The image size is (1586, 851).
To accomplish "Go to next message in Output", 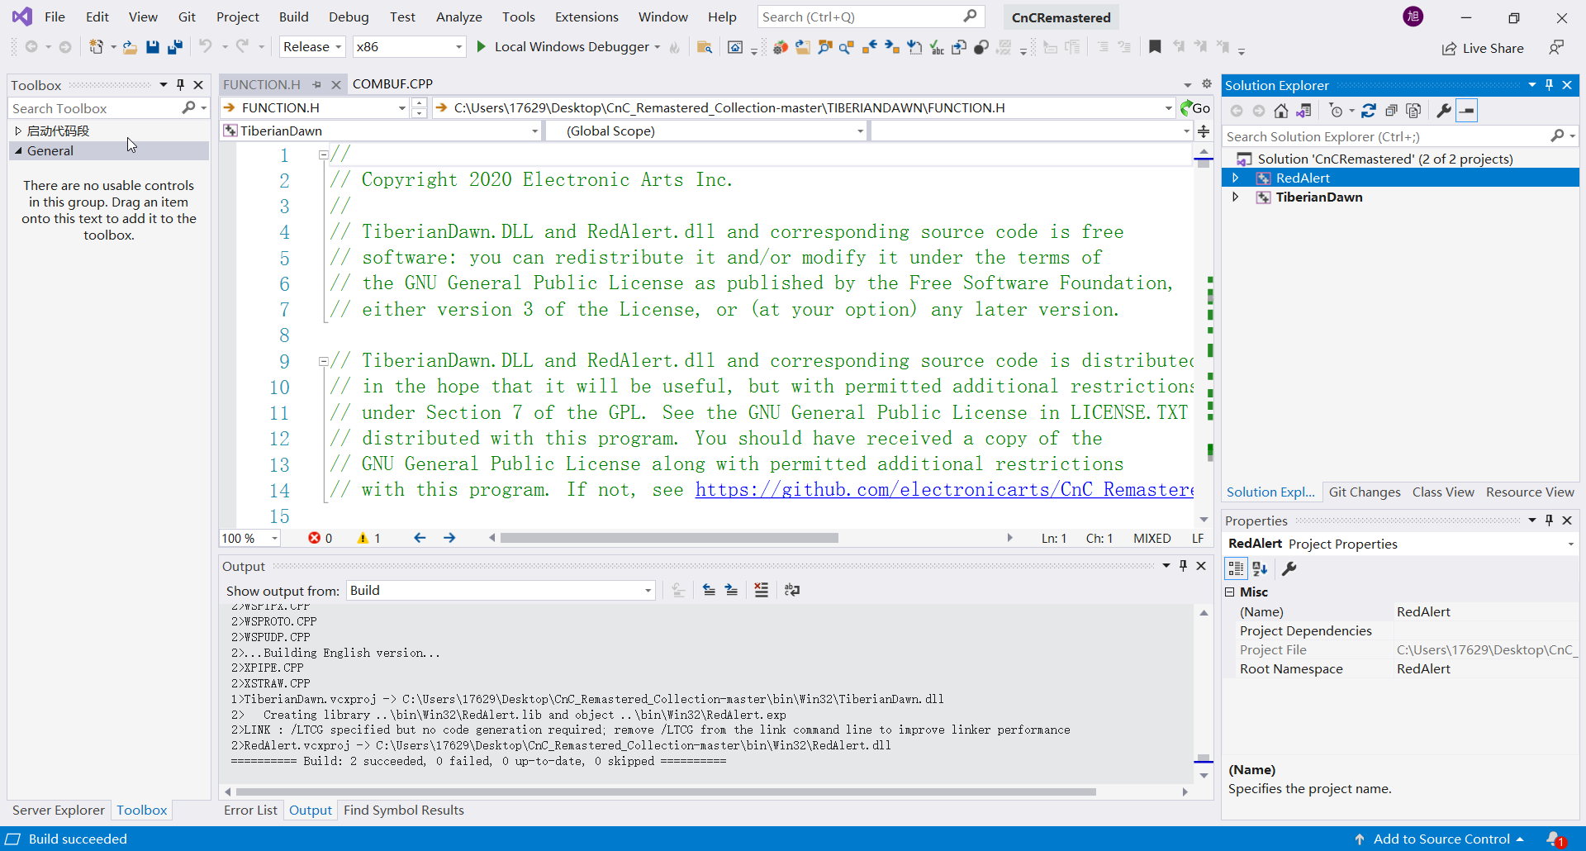I will (731, 590).
